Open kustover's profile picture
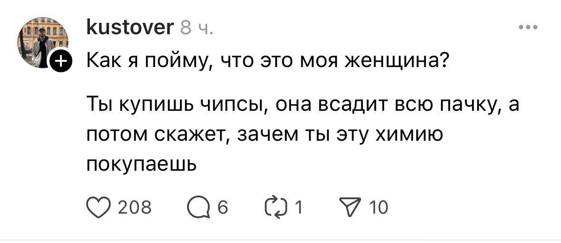This screenshot has height=243, width=561. pos(43,42)
